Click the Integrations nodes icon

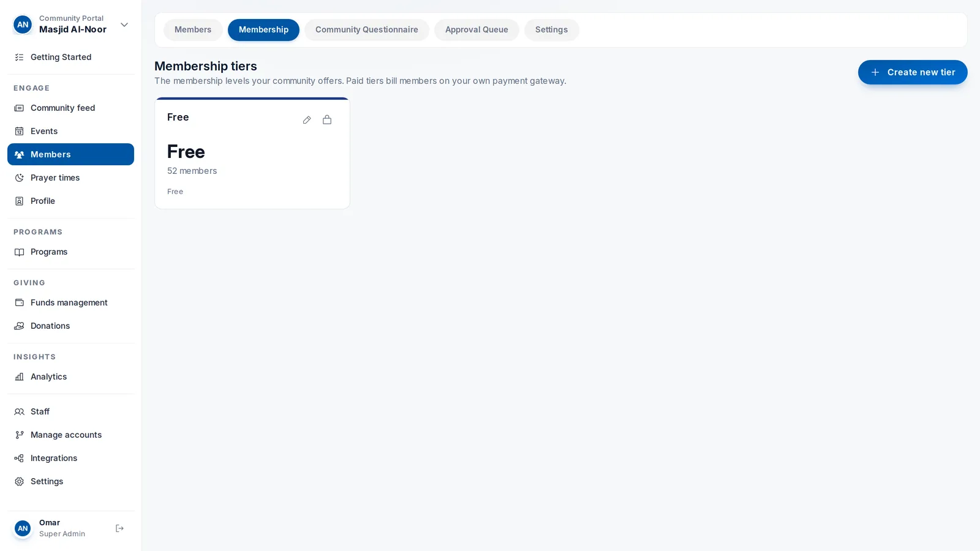point(19,459)
